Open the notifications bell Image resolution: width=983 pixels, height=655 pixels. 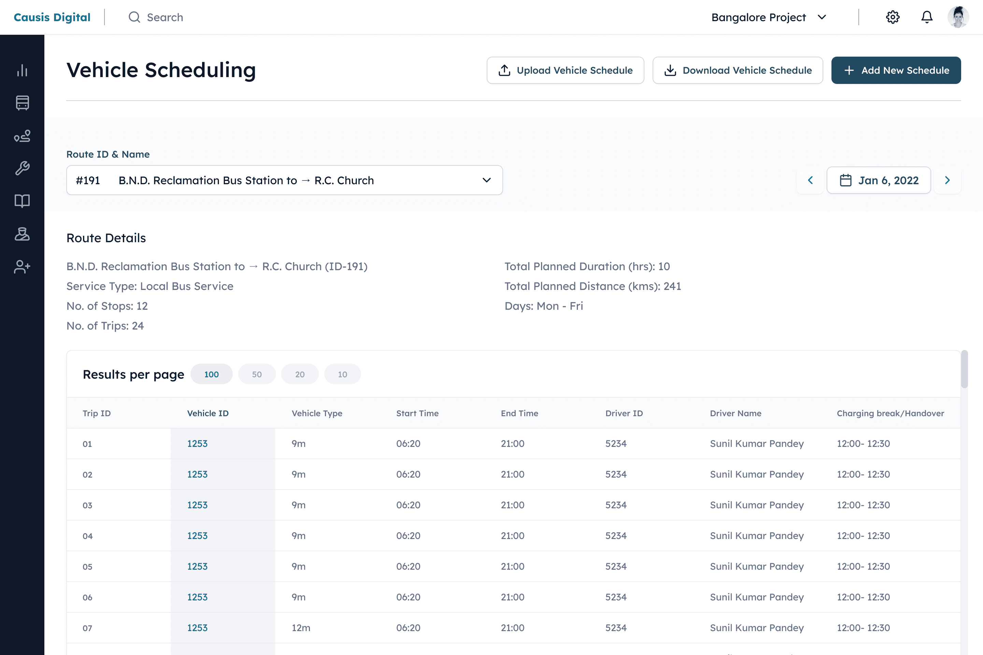pyautogui.click(x=927, y=17)
